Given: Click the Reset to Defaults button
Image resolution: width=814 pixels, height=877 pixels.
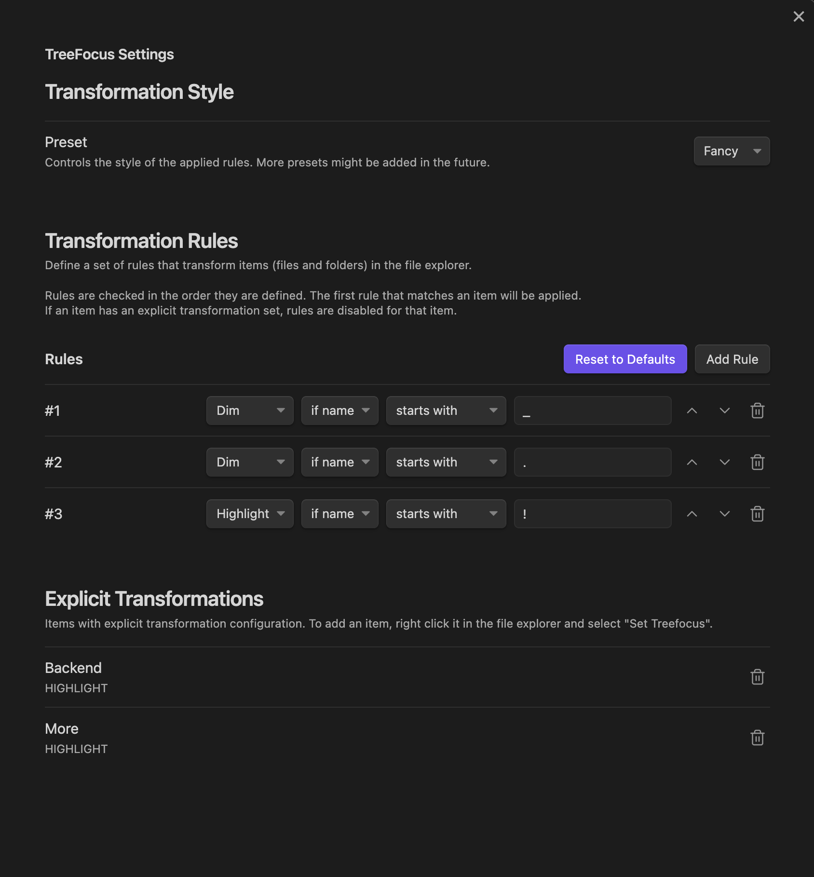Looking at the screenshot, I should tap(625, 359).
